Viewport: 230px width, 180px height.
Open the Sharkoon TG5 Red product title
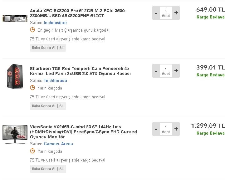[80, 71]
